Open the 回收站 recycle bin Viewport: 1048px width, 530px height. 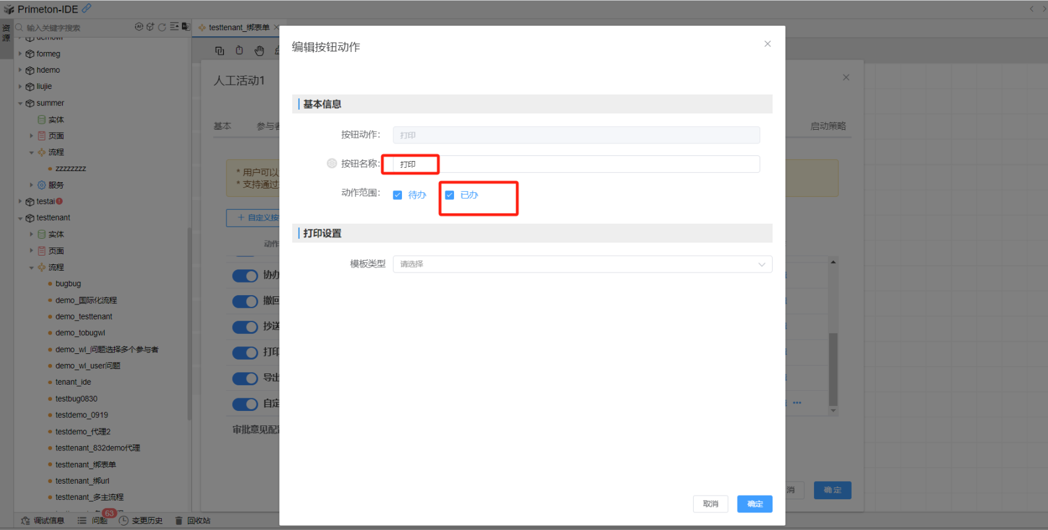pyautogui.click(x=193, y=521)
